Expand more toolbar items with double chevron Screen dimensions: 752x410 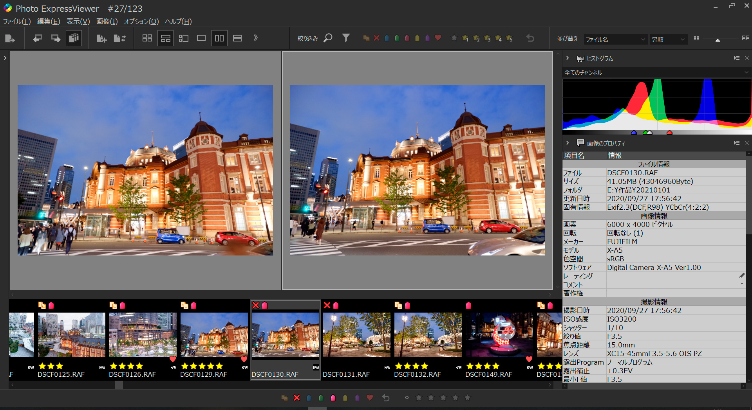point(255,38)
